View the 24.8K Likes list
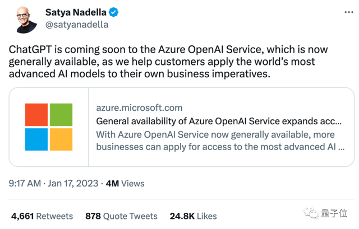This screenshot has height=229, width=359. click(192, 216)
